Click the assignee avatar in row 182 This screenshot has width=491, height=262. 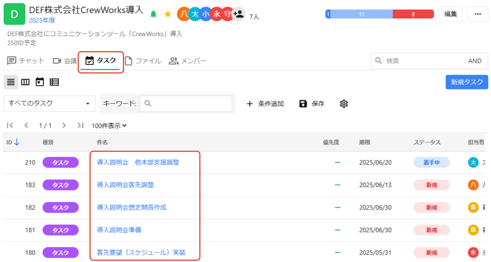point(473,207)
